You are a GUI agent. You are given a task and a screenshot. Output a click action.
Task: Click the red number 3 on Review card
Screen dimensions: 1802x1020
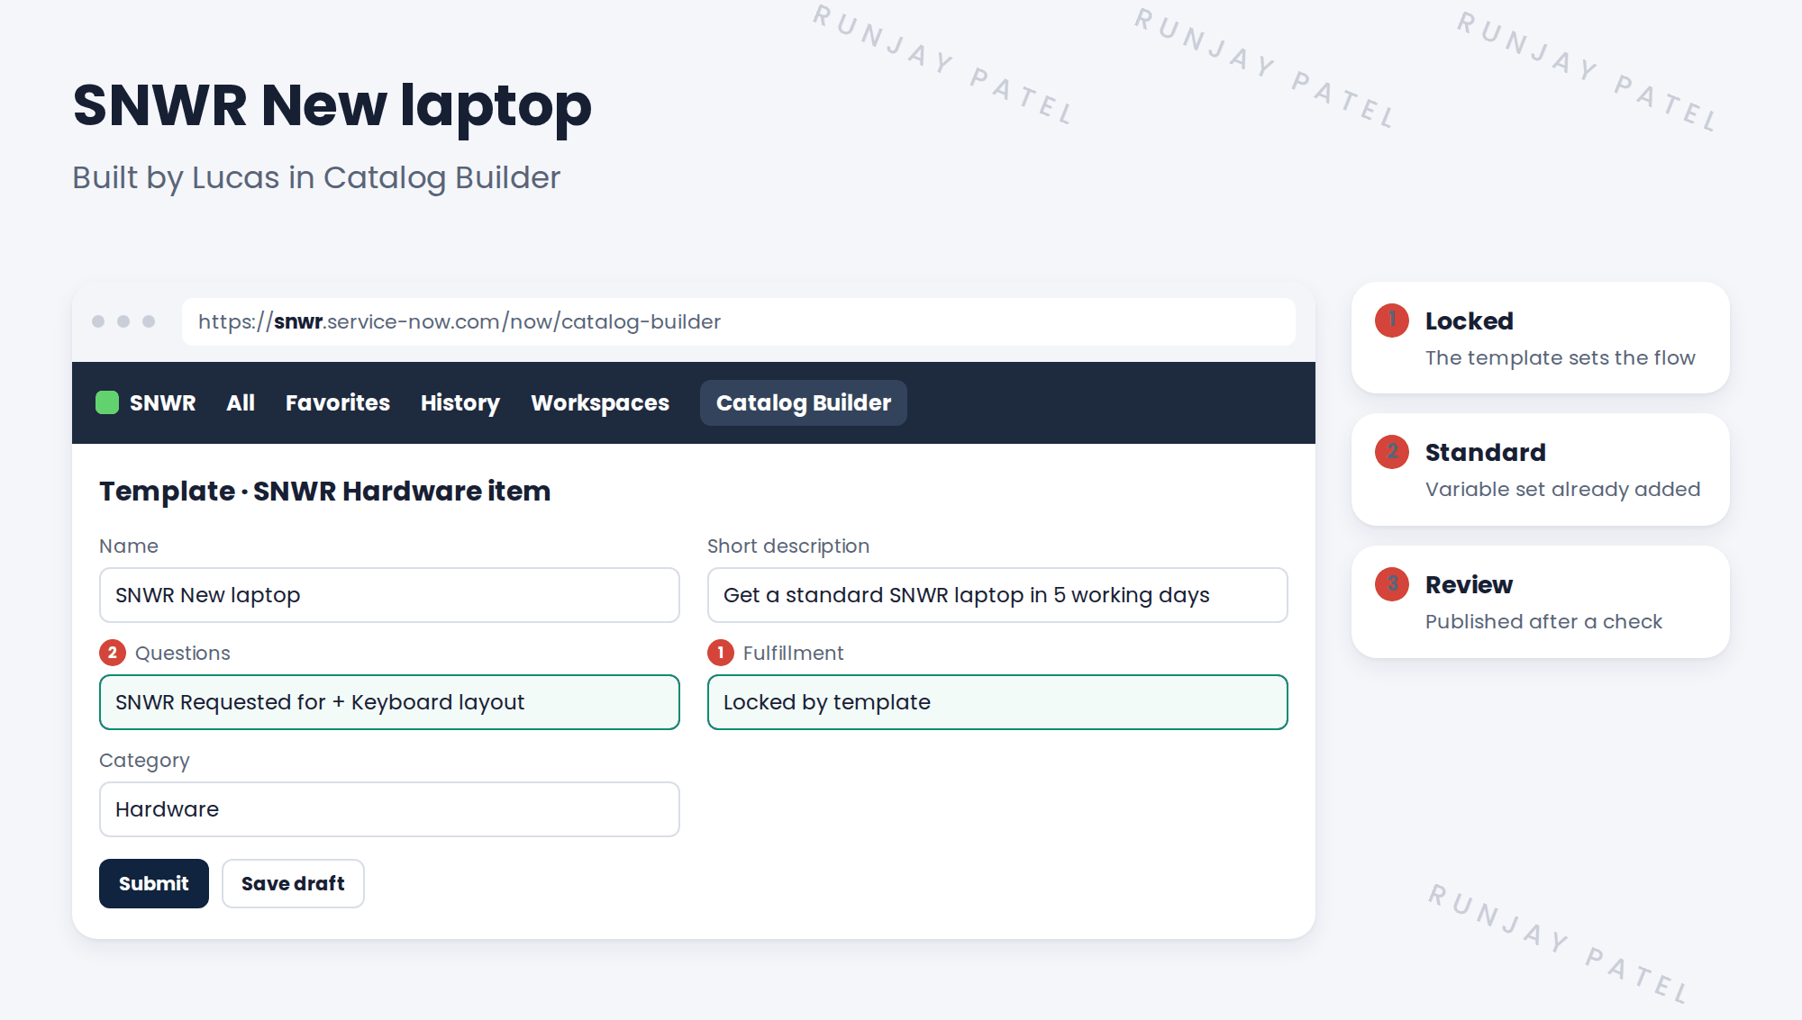click(1392, 584)
